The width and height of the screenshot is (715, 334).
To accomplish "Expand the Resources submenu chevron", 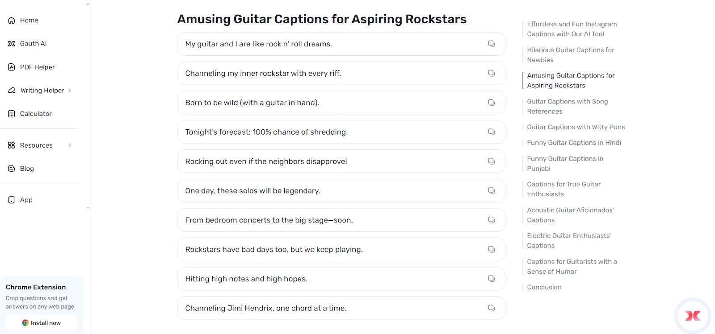I will [71, 145].
